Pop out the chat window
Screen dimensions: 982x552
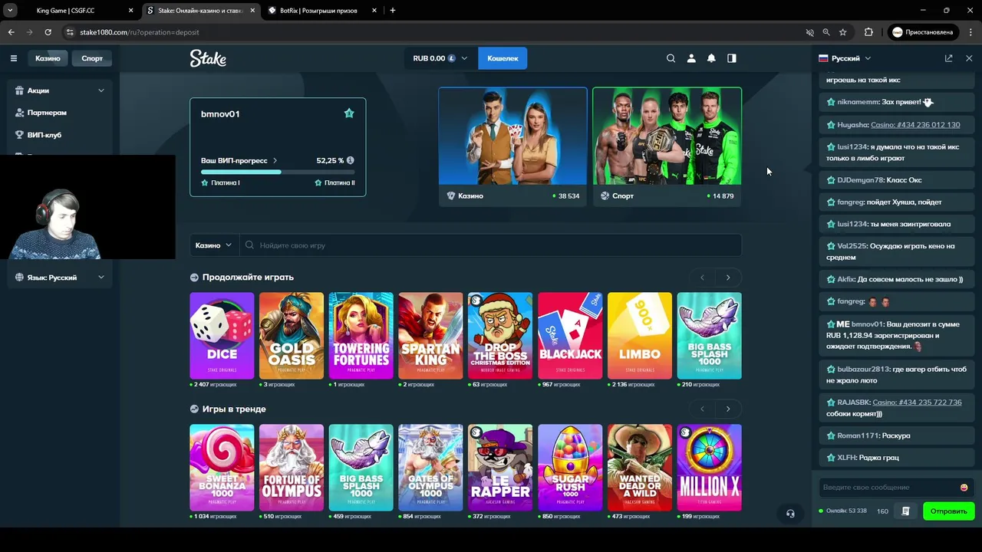[949, 58]
